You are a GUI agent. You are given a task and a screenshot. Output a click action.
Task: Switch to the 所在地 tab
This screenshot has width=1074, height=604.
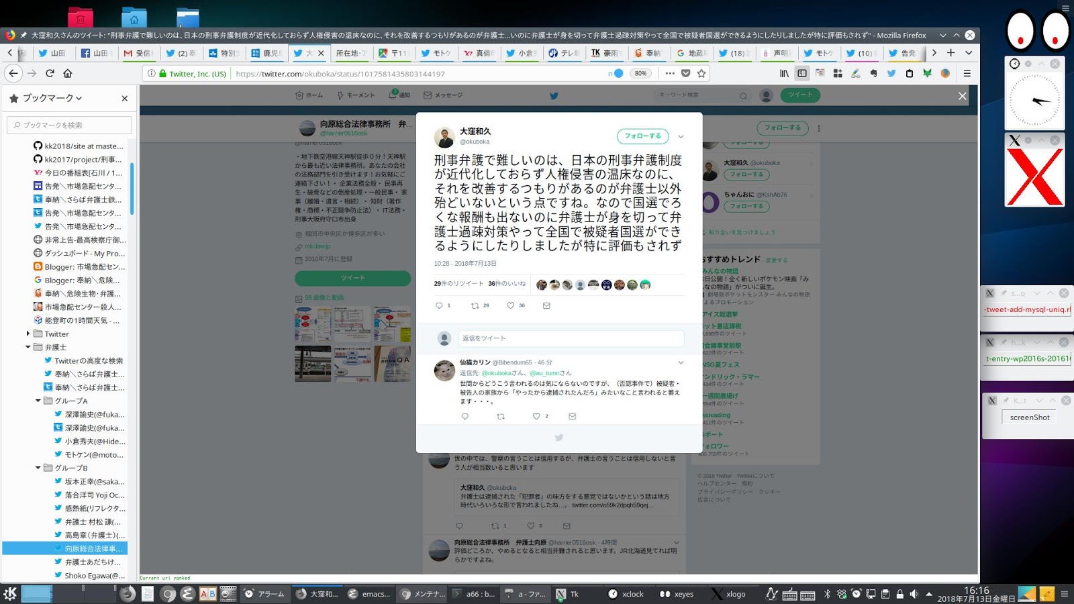click(x=350, y=53)
